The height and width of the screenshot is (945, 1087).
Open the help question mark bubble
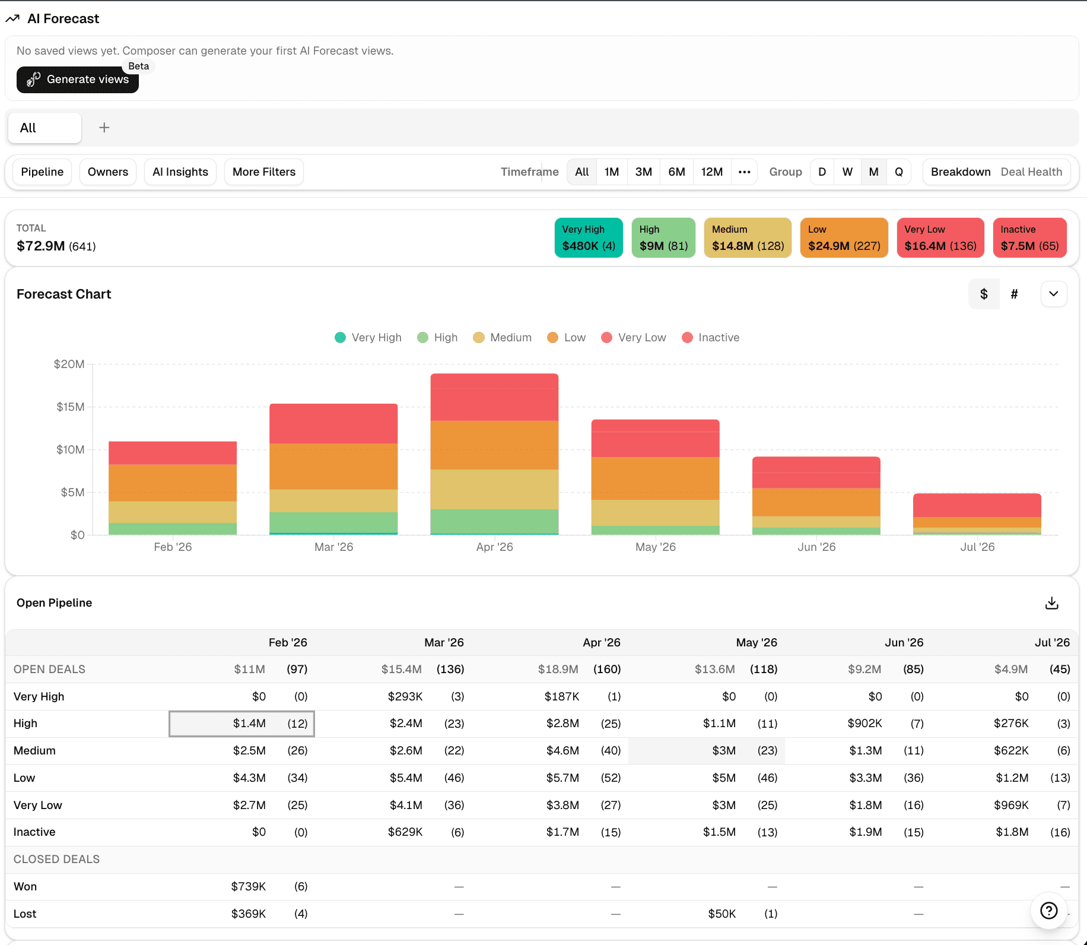pyautogui.click(x=1048, y=911)
